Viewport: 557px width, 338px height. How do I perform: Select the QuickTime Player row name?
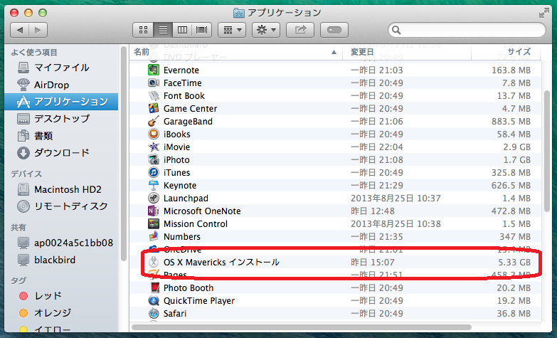pyautogui.click(x=199, y=301)
